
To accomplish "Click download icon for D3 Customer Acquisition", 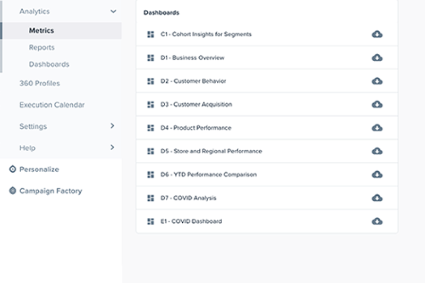I will [x=377, y=104].
